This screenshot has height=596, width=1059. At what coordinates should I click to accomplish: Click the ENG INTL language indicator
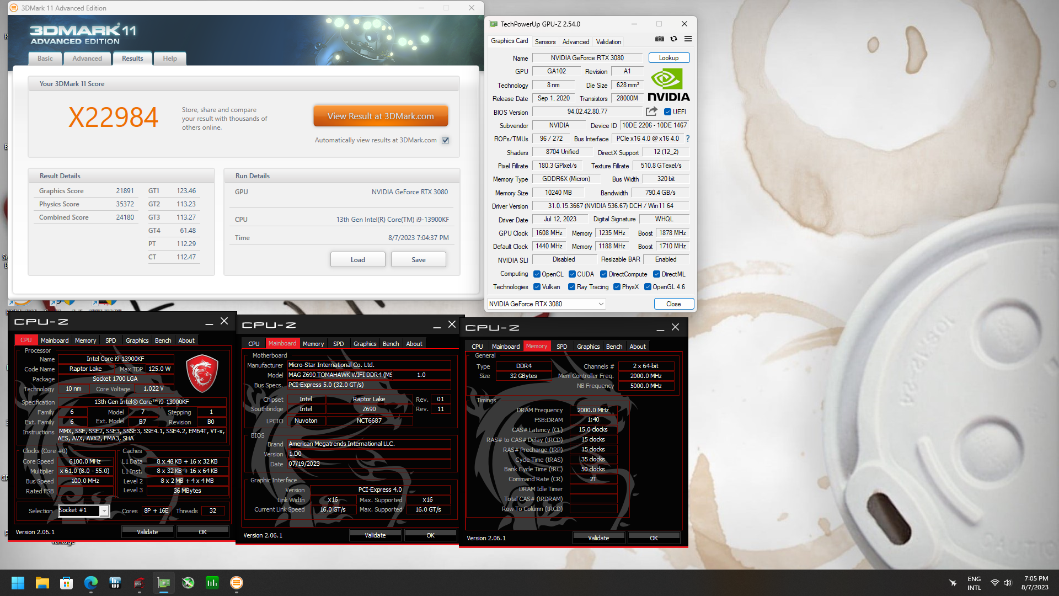click(974, 583)
